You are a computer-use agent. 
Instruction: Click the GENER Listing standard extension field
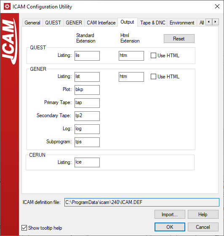87,77
